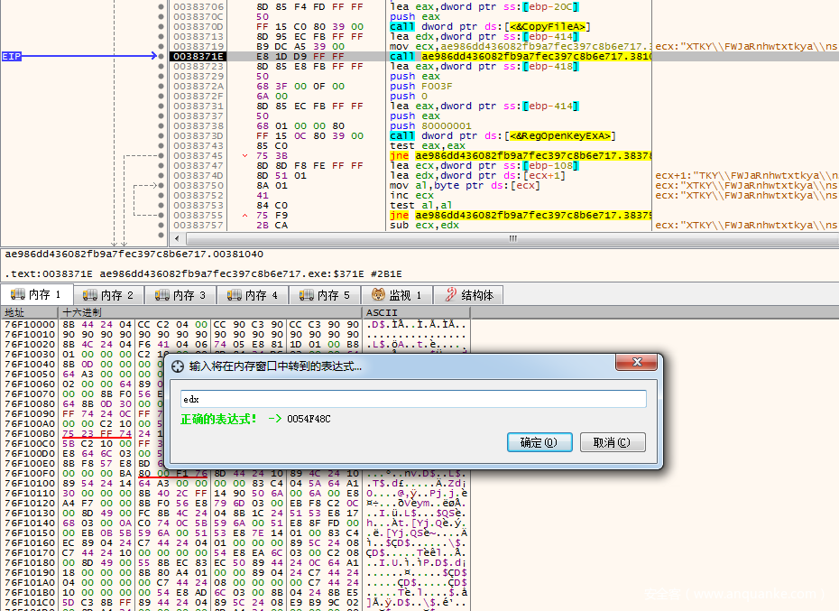Click the dialog's title bar icon

[x=178, y=366]
